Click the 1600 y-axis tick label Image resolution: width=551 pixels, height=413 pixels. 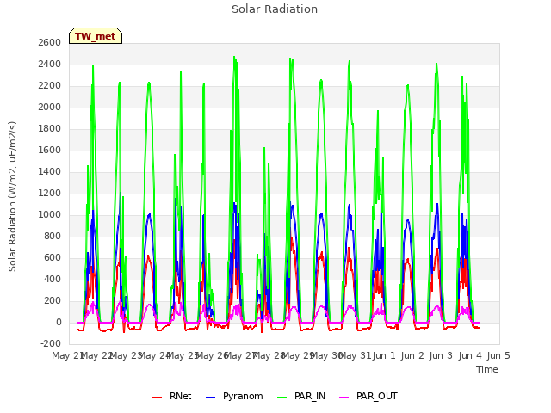point(50,150)
